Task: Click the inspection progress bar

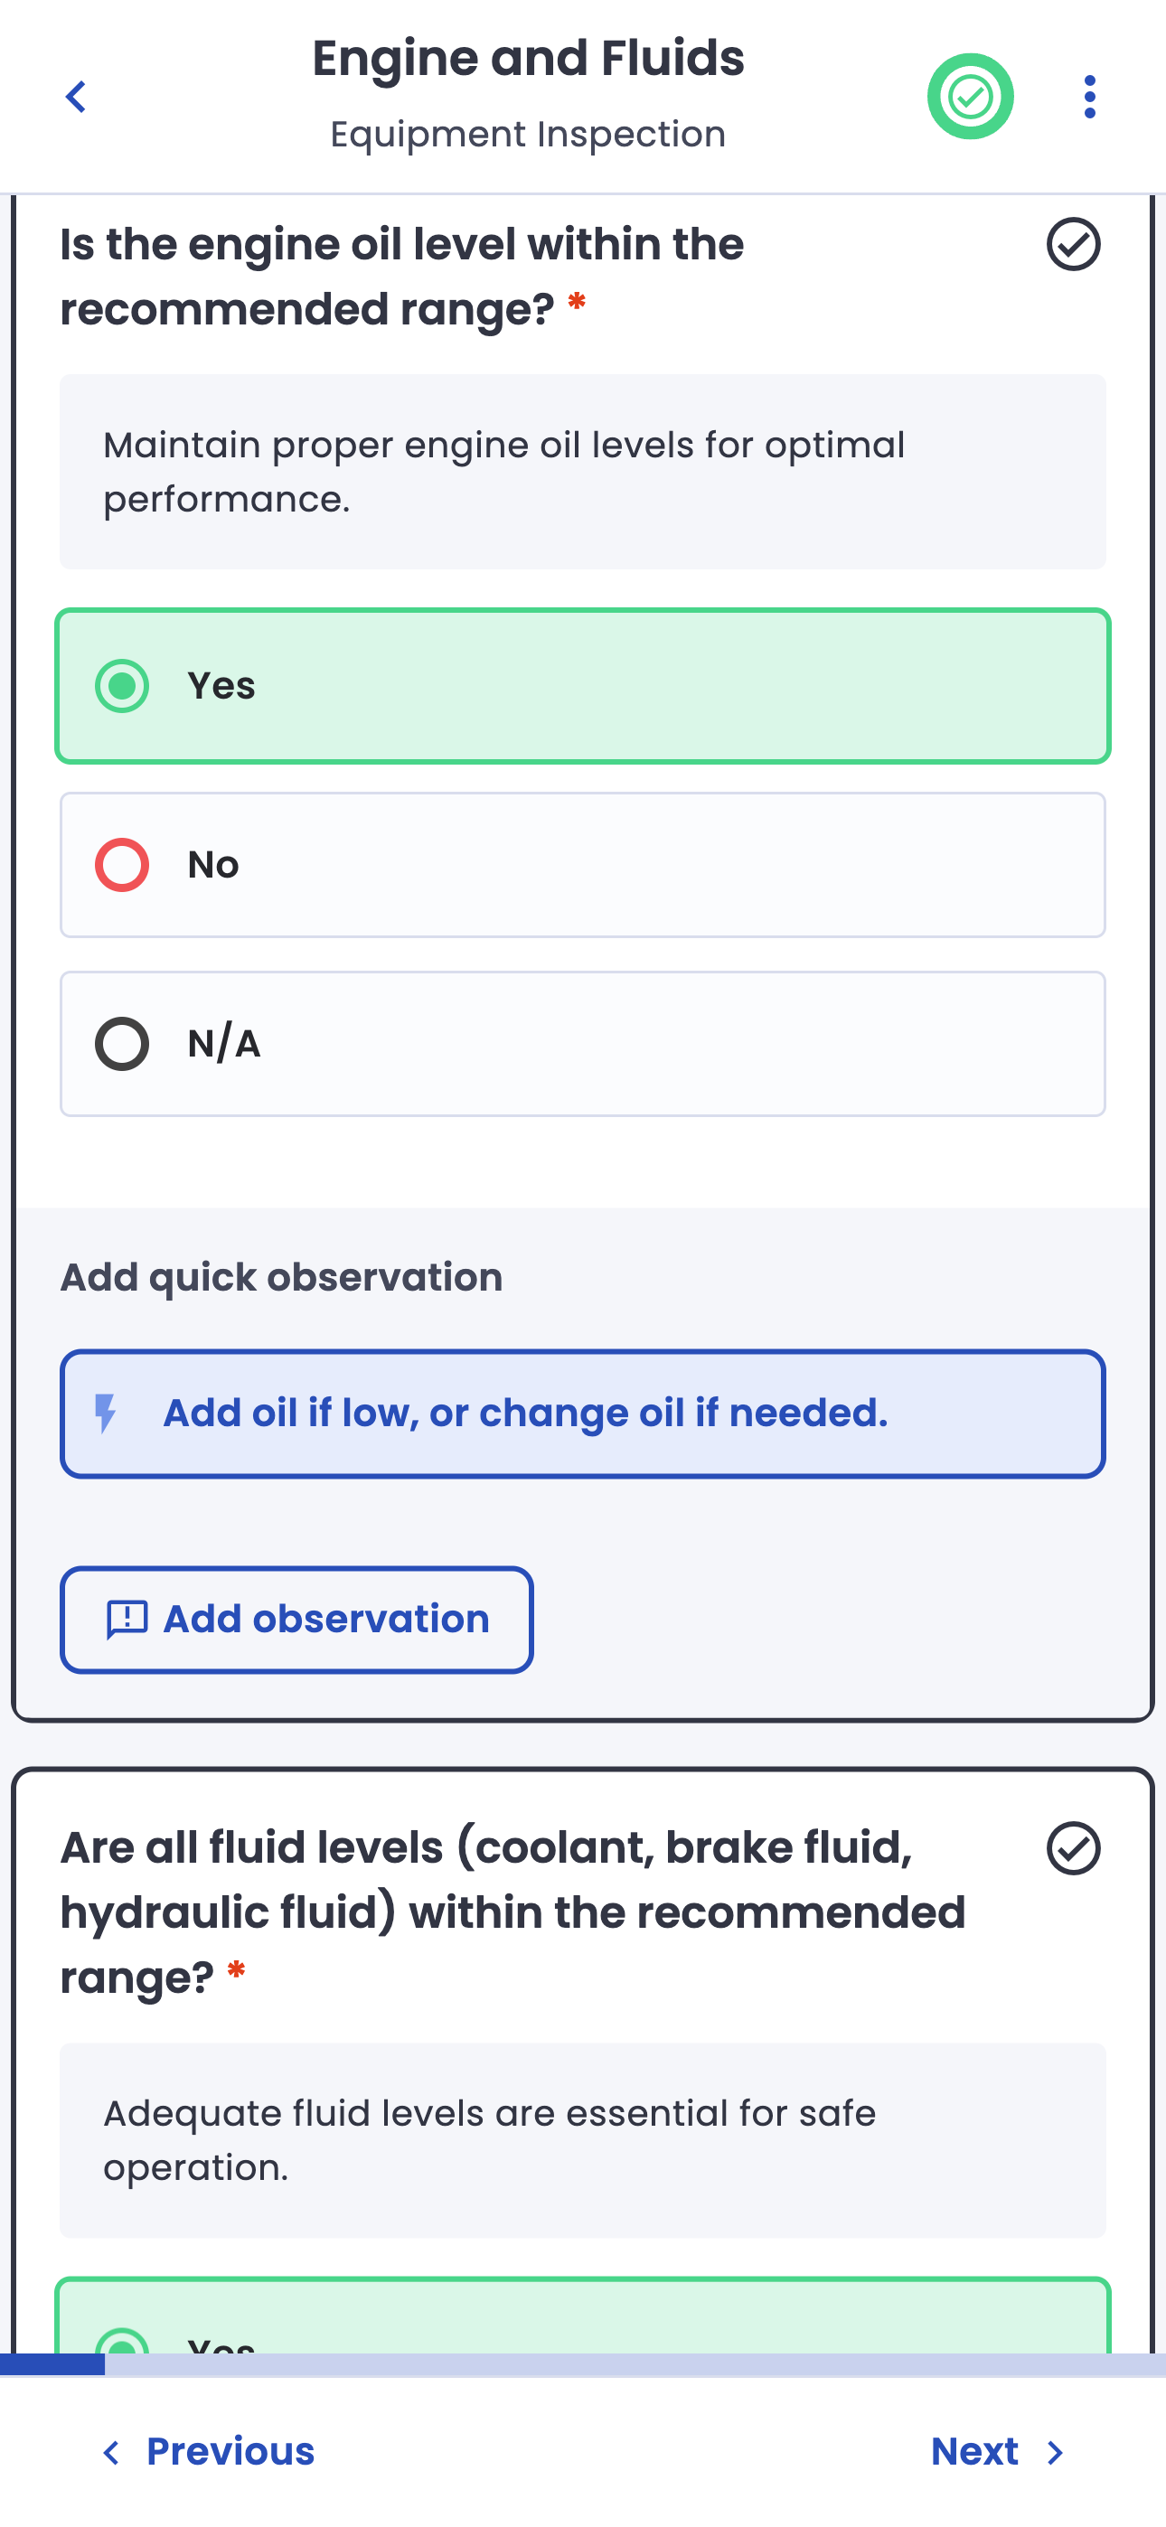Action: pos(582,2364)
